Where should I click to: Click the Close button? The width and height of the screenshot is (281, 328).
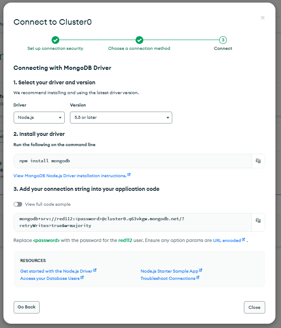pyautogui.click(x=255, y=307)
